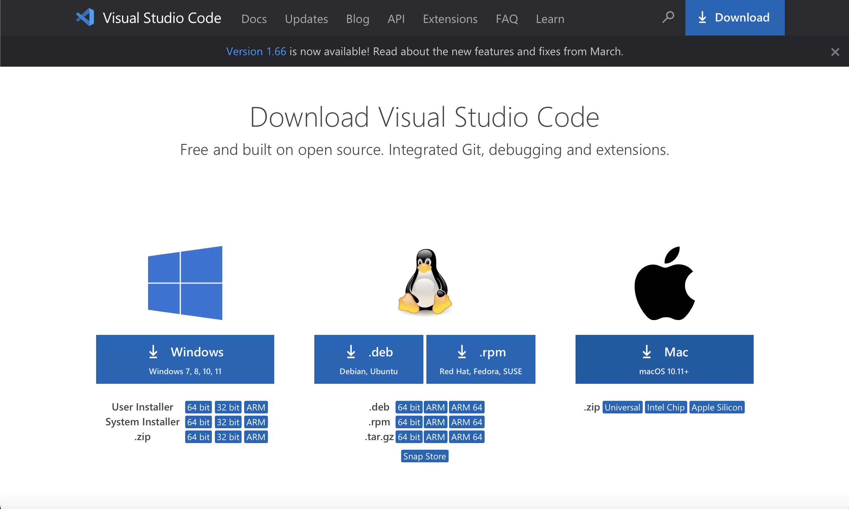849x509 pixels.
Task: Select Mac .zip Intel Chip
Action: point(666,407)
